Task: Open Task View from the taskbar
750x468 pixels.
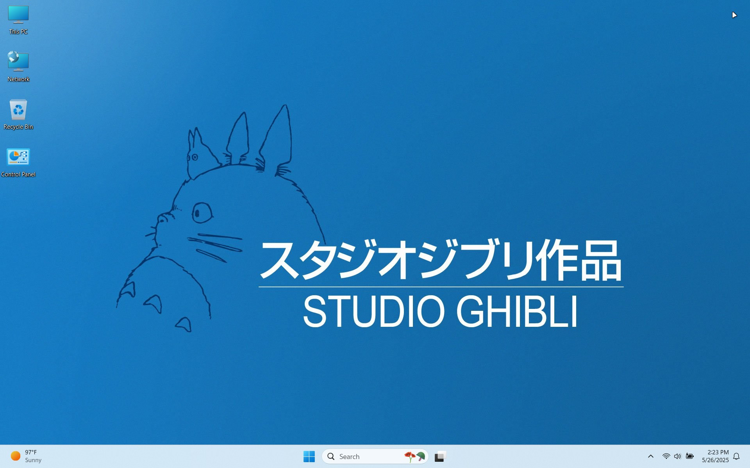Action: (x=440, y=456)
